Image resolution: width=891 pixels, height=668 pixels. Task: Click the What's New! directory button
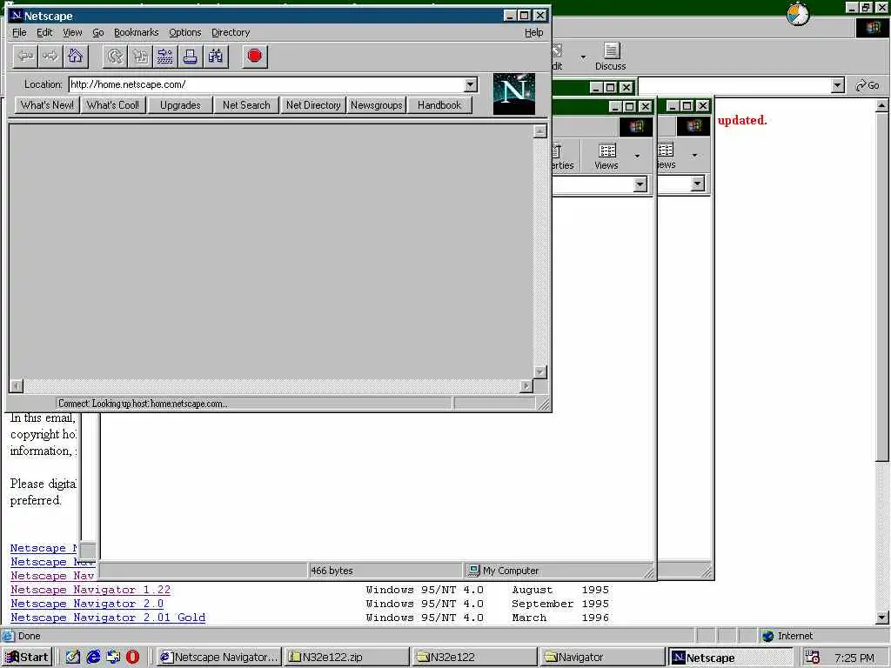47,105
